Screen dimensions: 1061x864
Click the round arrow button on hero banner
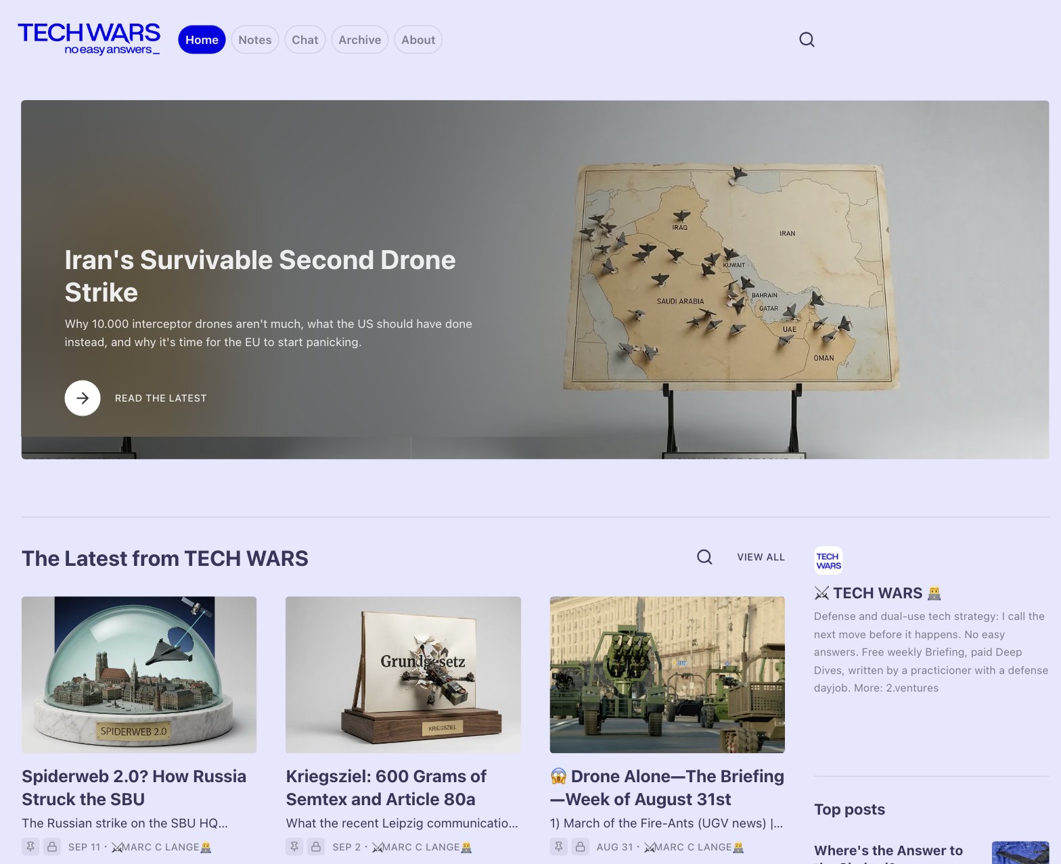click(83, 398)
